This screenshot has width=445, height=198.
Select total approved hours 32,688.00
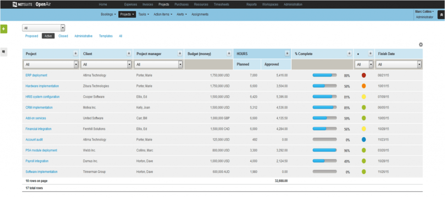coord(281,181)
